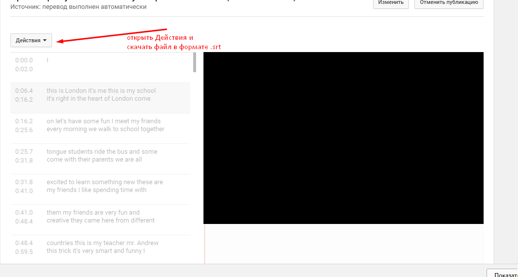518x277 pixels.
Task: Click Отменить публикацию button
Action: 449,3
